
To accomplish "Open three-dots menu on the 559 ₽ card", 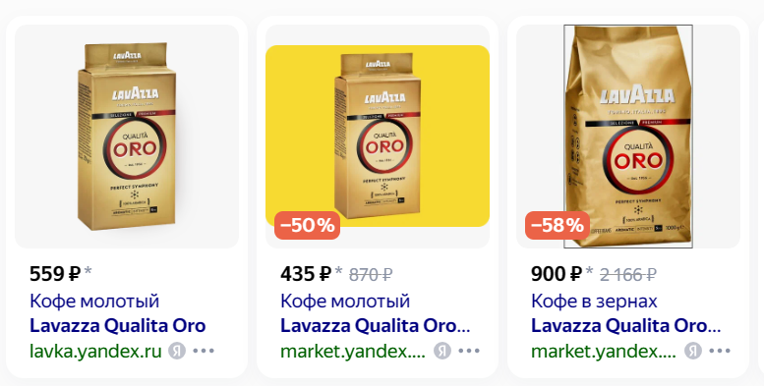I will coord(204,351).
